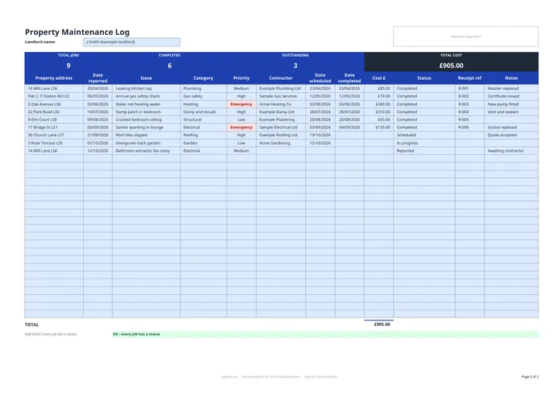558x394 pixels.
Task: Click the 'Bathroom extractor fan noisy' issue cell
Action: [146, 151]
